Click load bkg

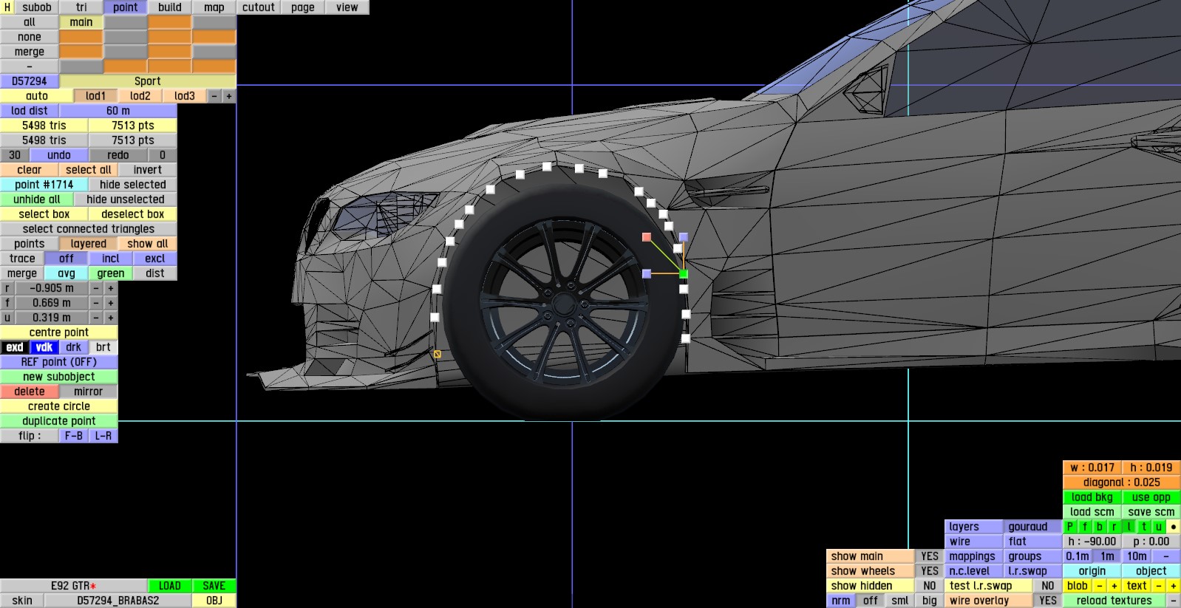point(1092,497)
